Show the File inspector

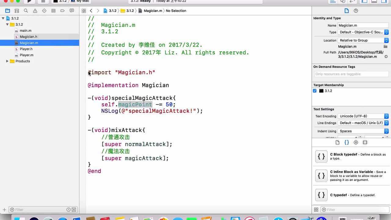(347, 11)
